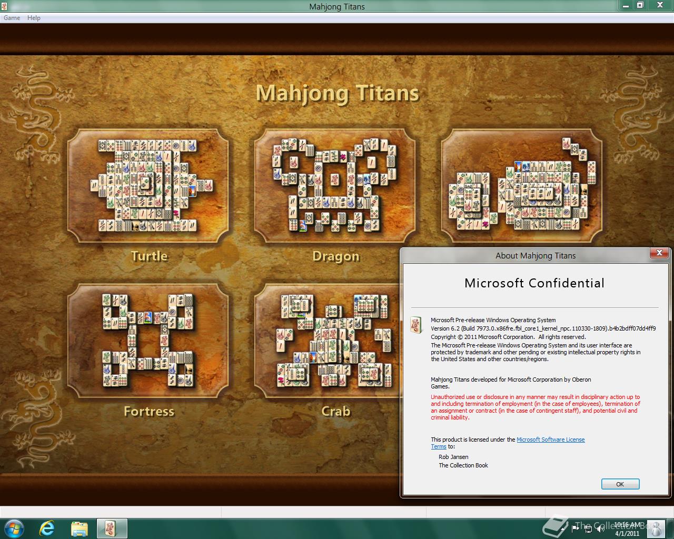Click OK in the About dialog
Viewport: 674px width, 539px height.
620,484
